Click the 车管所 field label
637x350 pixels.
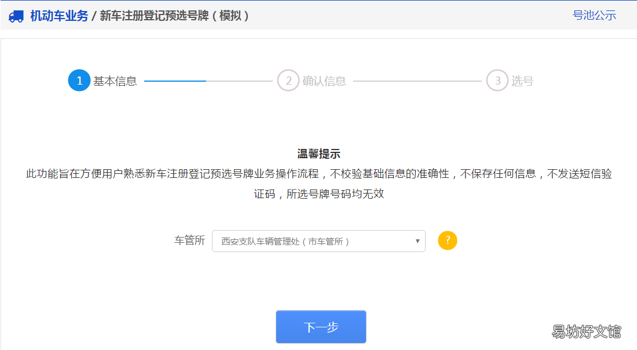[x=190, y=240]
